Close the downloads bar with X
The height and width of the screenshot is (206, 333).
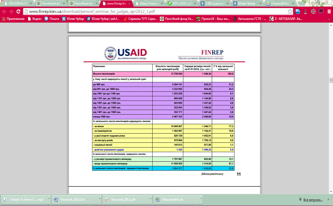(328, 200)
